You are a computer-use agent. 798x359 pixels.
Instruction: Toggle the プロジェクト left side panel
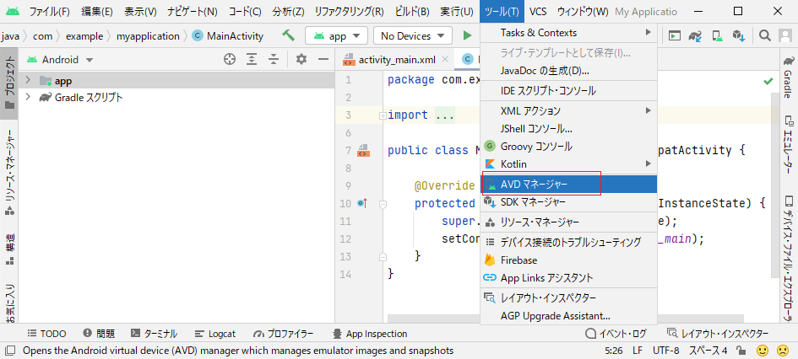tap(9, 83)
